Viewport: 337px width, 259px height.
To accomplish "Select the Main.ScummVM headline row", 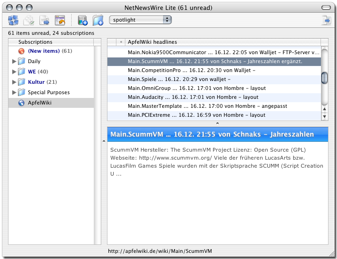I will click(x=214, y=61).
